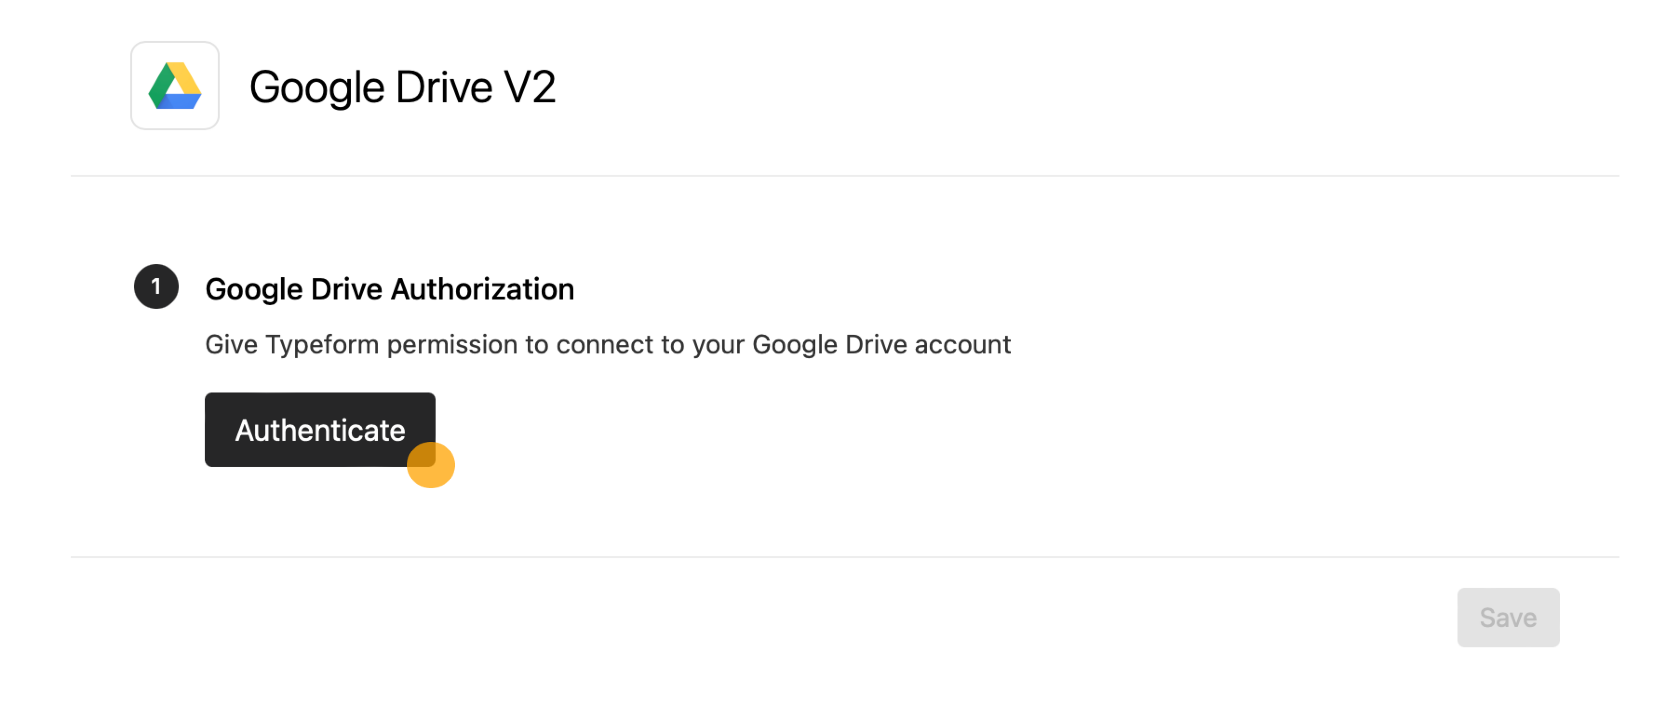
Task: Click the Typeform permission description text
Action: 607,345
